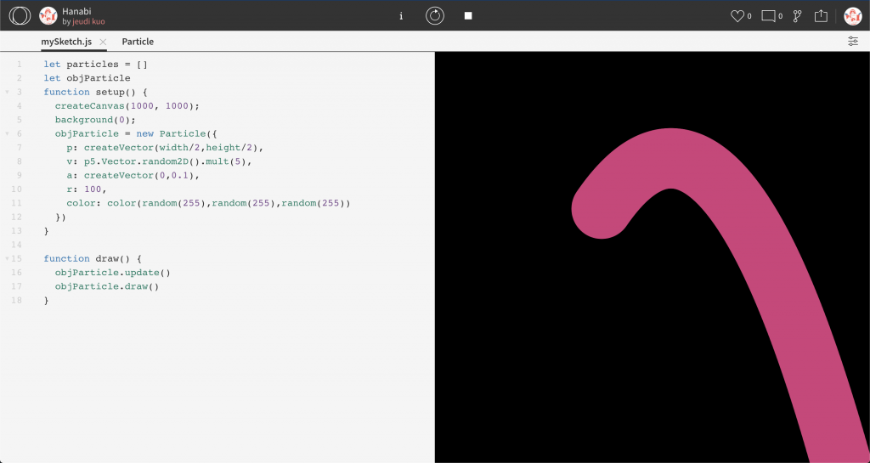Open jeudi kuo author profile link

click(x=88, y=21)
